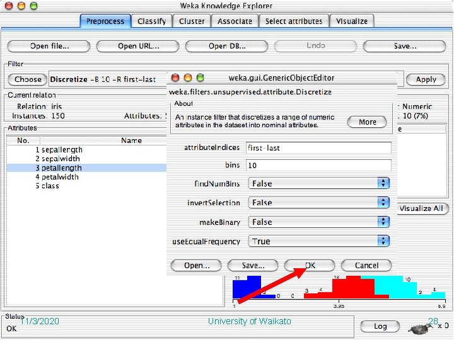Click the Open DB... button

pyautogui.click(x=227, y=46)
